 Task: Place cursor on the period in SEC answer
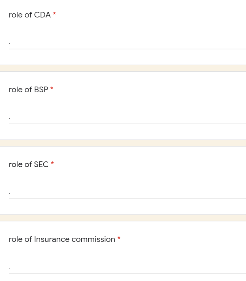[10, 193]
